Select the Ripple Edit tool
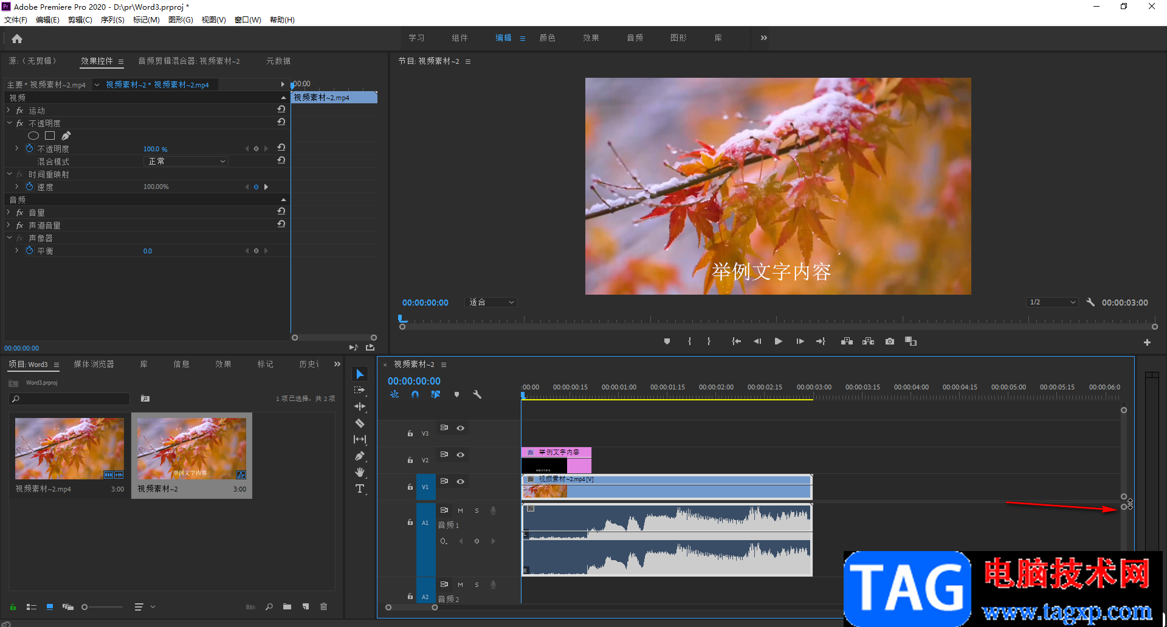The height and width of the screenshot is (627, 1167). [360, 406]
